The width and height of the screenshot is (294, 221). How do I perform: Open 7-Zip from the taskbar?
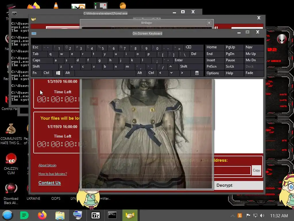95,215
